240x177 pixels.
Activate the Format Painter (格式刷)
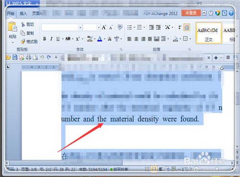29,42
